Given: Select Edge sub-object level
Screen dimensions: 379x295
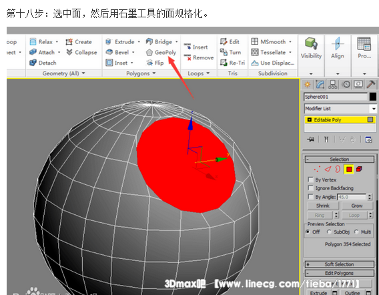Looking at the screenshot, I should pos(328,169).
